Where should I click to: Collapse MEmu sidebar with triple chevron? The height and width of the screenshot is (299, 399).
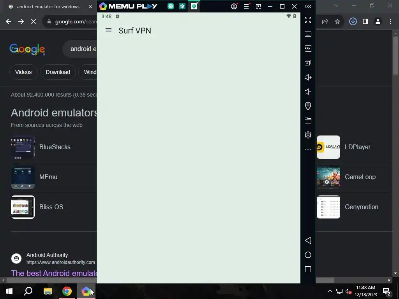(308, 6)
